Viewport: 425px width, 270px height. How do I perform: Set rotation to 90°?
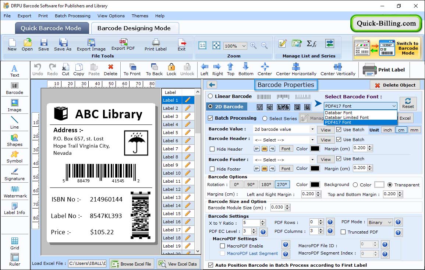click(251, 185)
